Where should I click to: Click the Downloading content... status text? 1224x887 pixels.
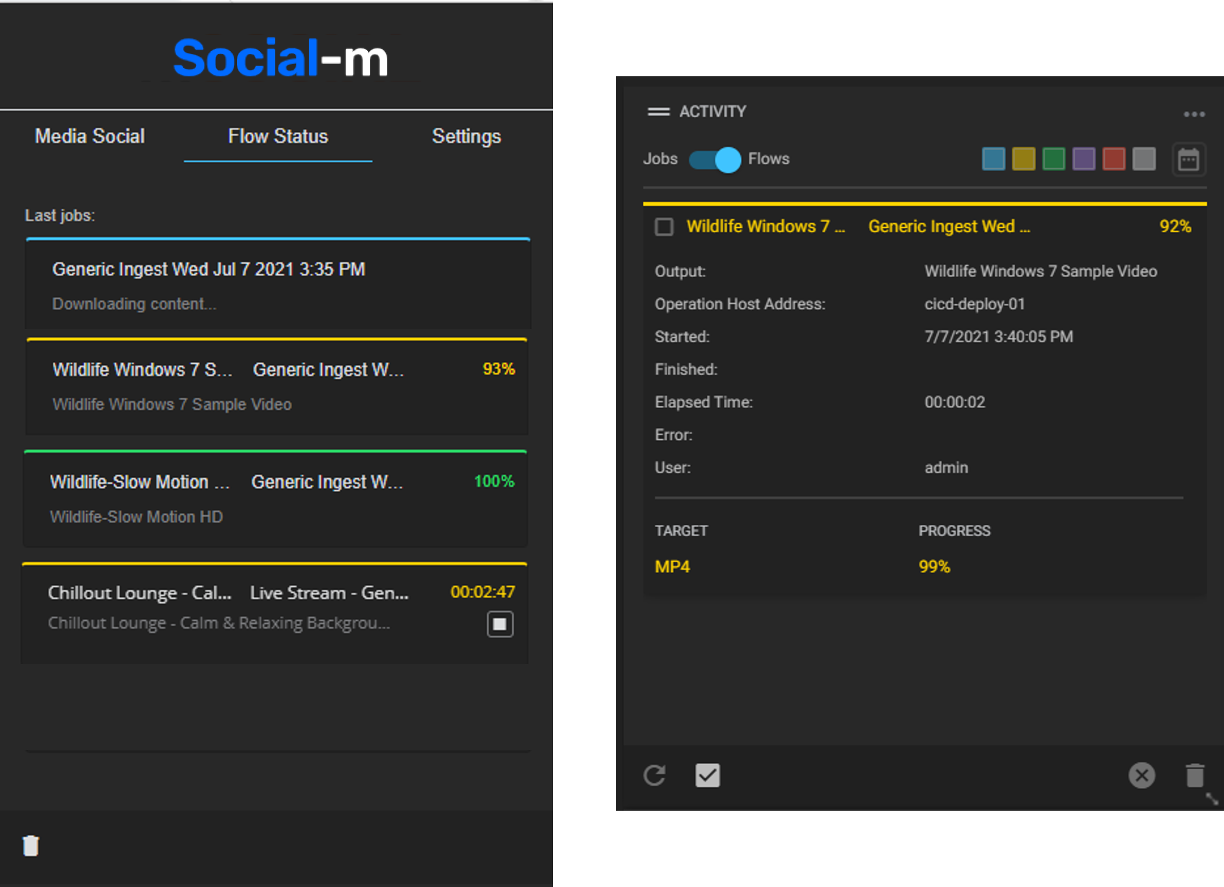coord(134,304)
